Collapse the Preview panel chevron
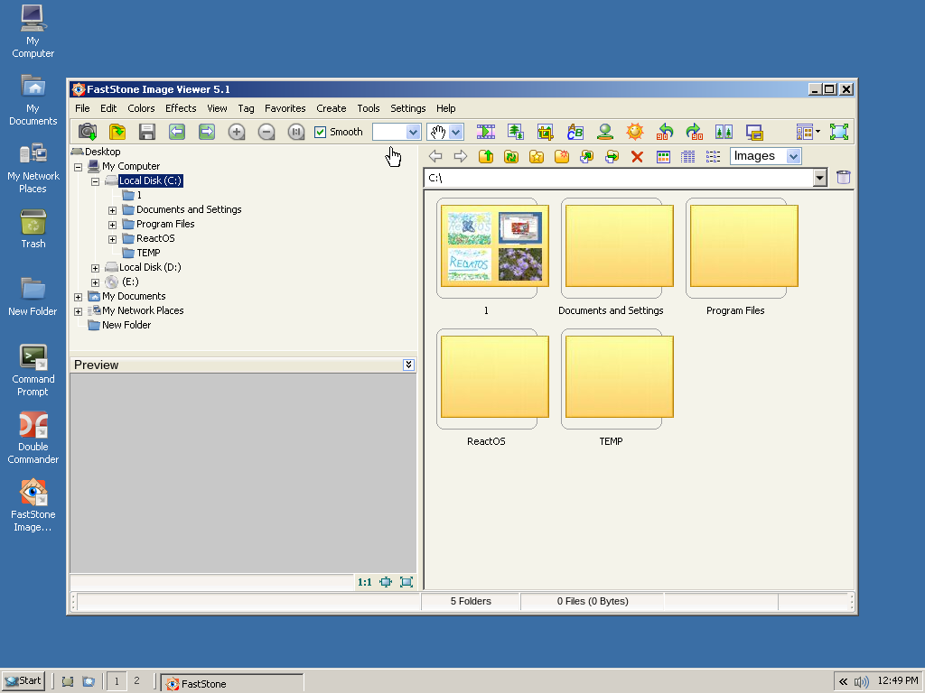This screenshot has width=925, height=693. (408, 365)
